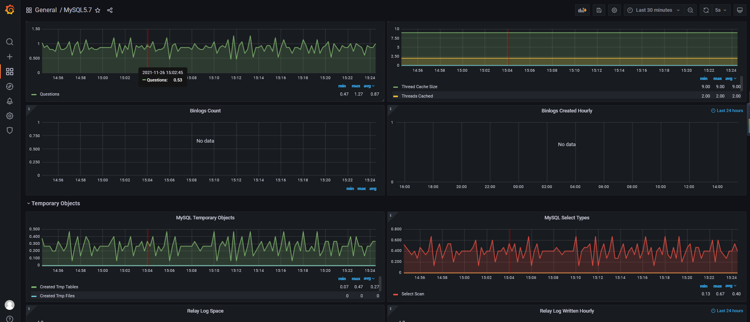Zoom out the time range

tap(690, 10)
